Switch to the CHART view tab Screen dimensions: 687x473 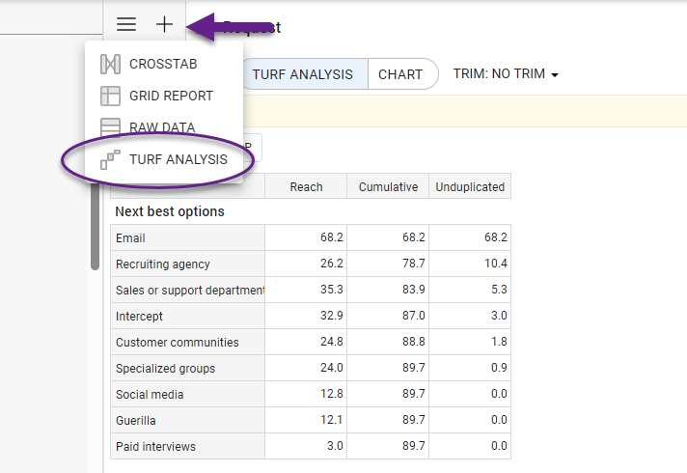[x=400, y=74]
